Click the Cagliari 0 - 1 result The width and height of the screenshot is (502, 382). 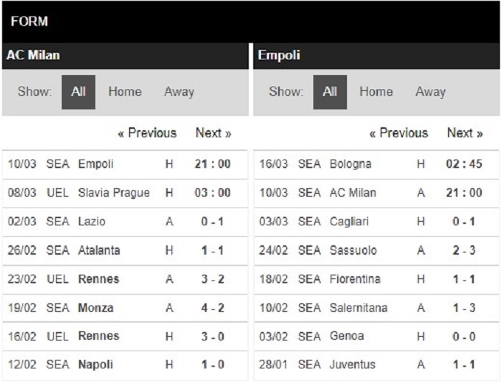coord(376,222)
